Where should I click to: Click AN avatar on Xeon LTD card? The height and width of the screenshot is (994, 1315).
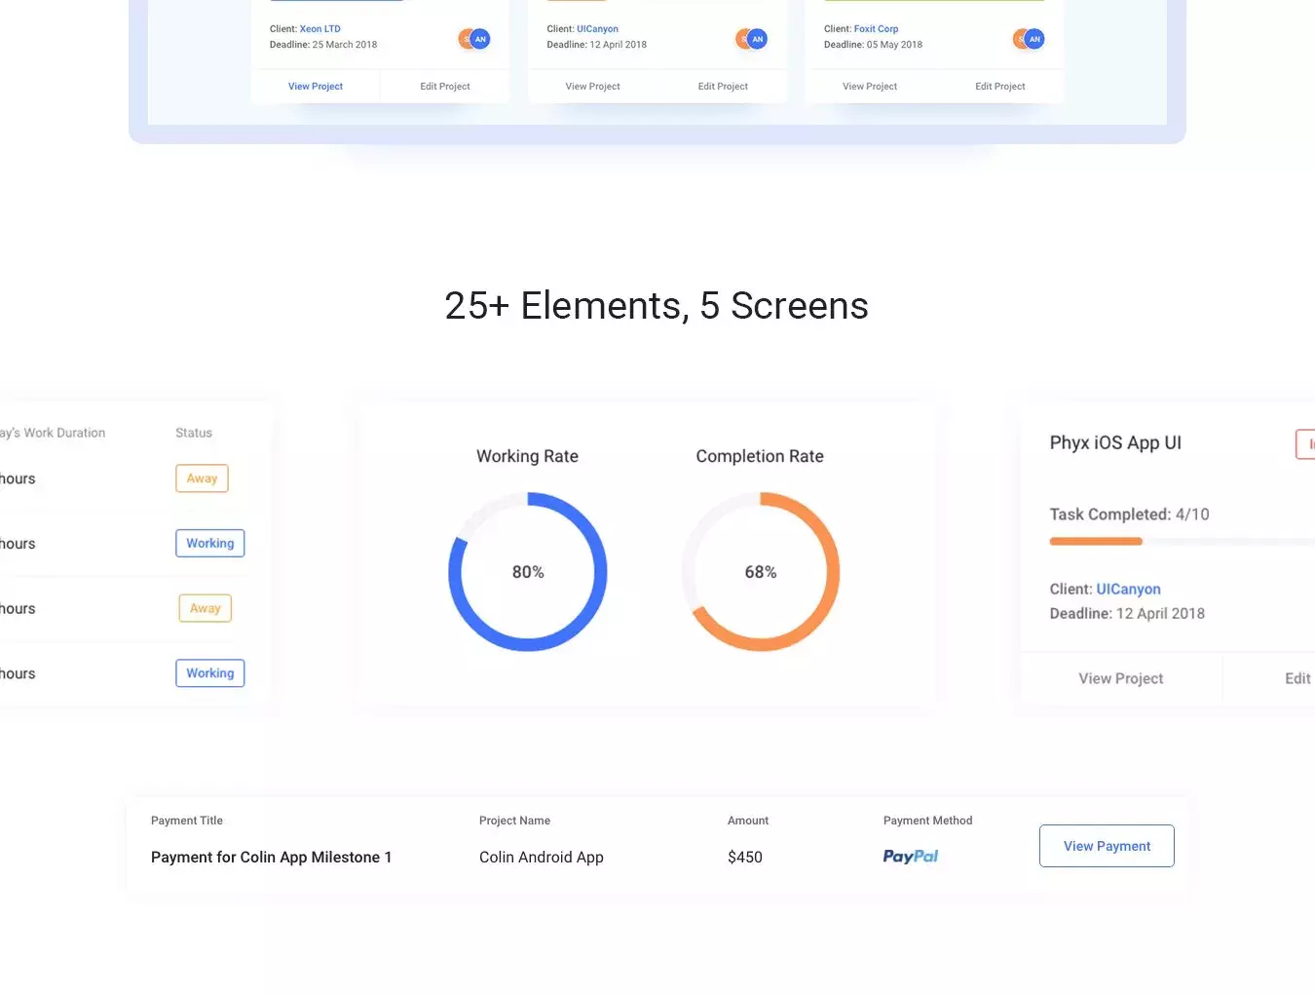pos(480,39)
